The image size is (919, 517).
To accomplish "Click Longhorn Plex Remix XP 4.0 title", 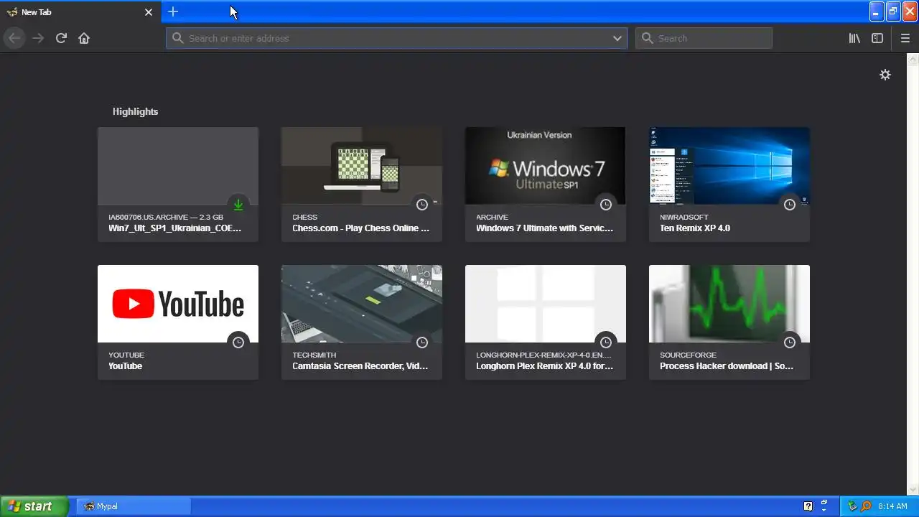I will (x=545, y=366).
